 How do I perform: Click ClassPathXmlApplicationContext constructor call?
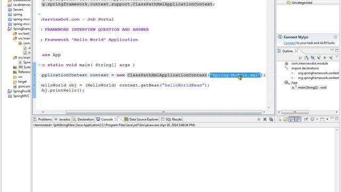coord(167,75)
